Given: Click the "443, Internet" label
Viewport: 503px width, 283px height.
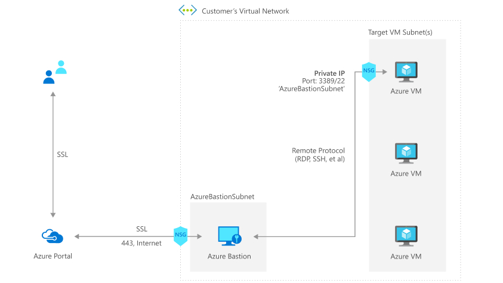Looking at the screenshot, I should [x=141, y=243].
